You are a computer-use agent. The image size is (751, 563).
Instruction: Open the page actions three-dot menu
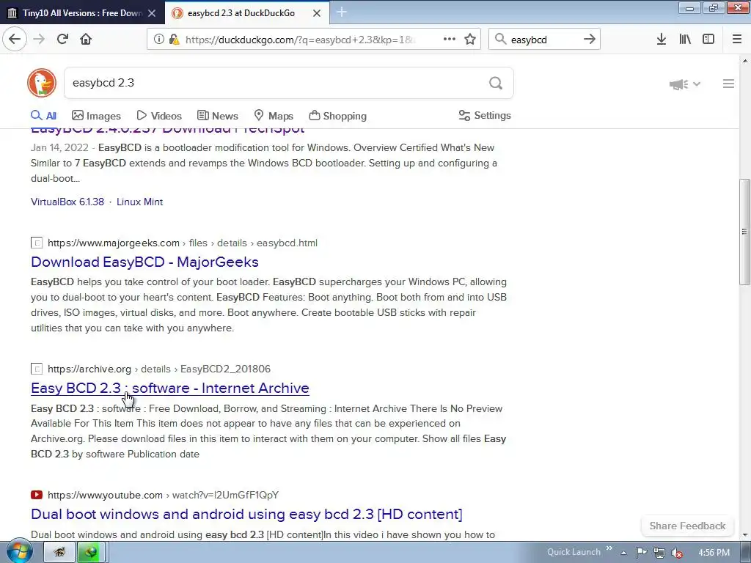[450, 39]
